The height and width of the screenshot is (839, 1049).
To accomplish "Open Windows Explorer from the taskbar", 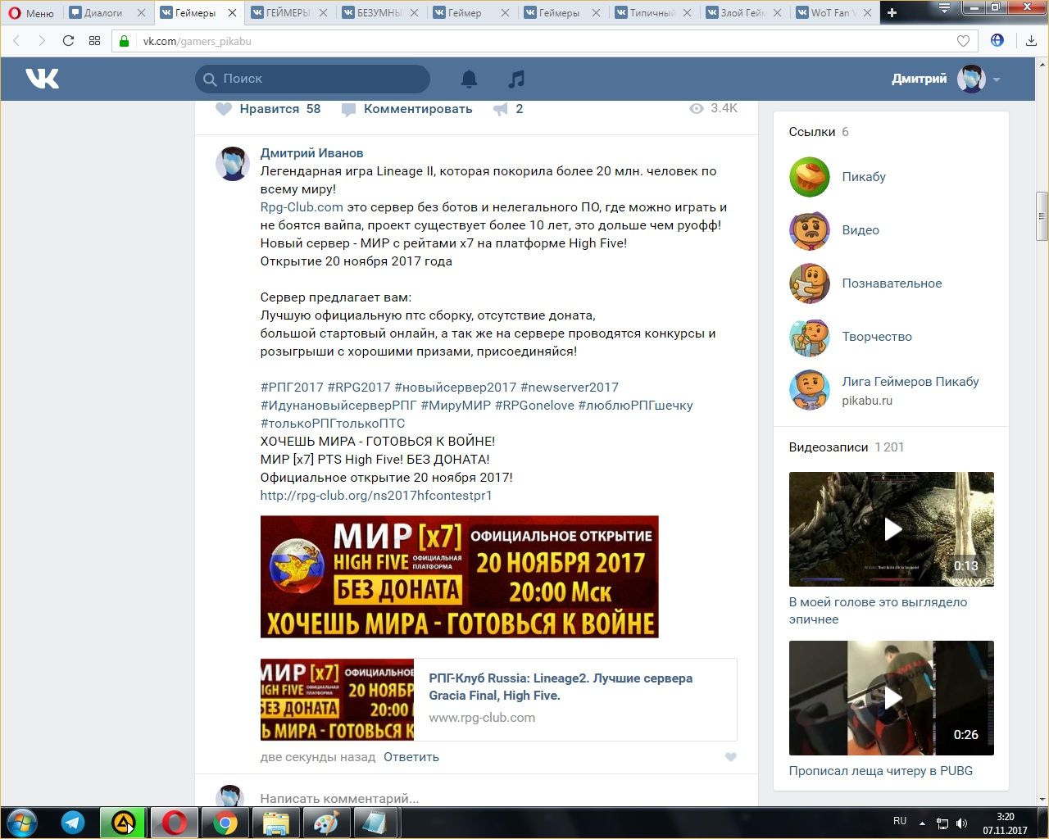I will tap(276, 823).
